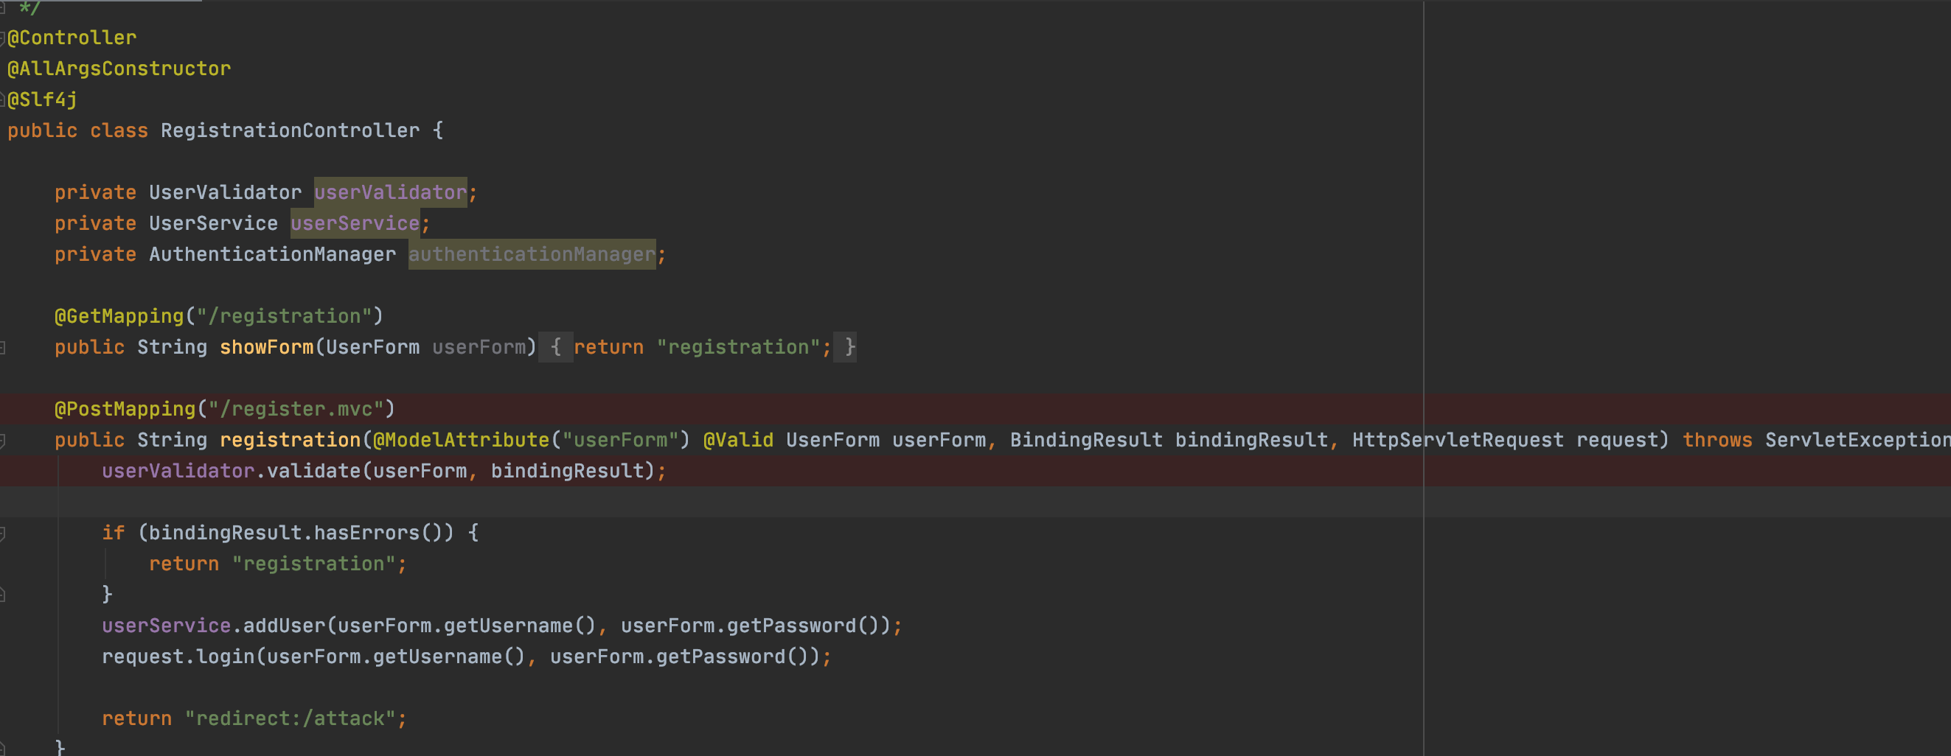Click the RegistrationController class name
This screenshot has width=1951, height=756.
(289, 131)
